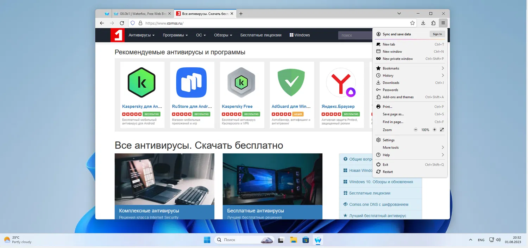Screen dimensions: 528x248
Task: Close the hamburger application menu button
Action: tap(443, 23)
